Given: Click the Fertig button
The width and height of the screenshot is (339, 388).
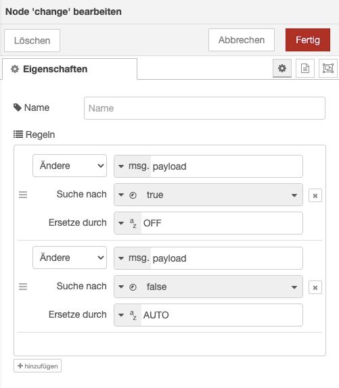Looking at the screenshot, I should (x=308, y=40).
